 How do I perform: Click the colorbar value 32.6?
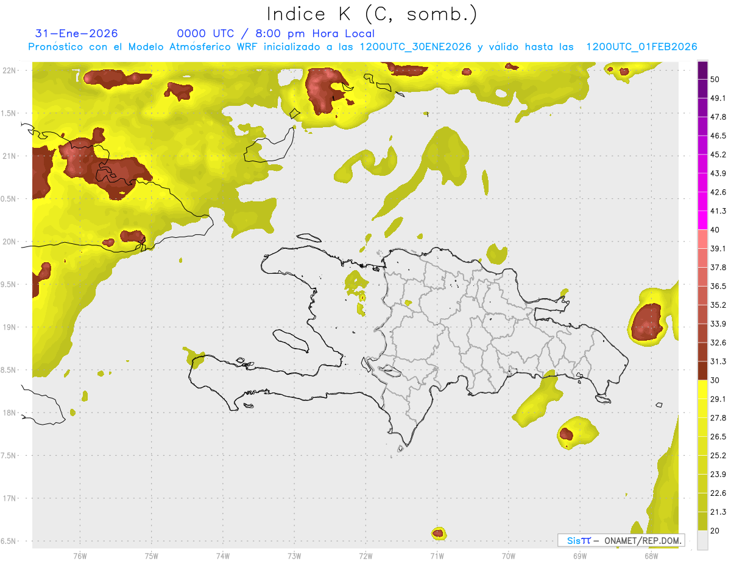[718, 343]
